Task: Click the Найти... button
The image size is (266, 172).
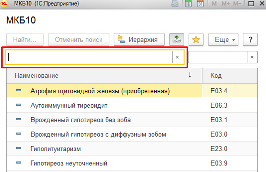Action: click(x=25, y=40)
